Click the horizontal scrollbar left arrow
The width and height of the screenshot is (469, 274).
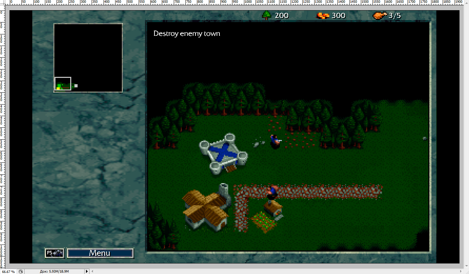point(92,272)
